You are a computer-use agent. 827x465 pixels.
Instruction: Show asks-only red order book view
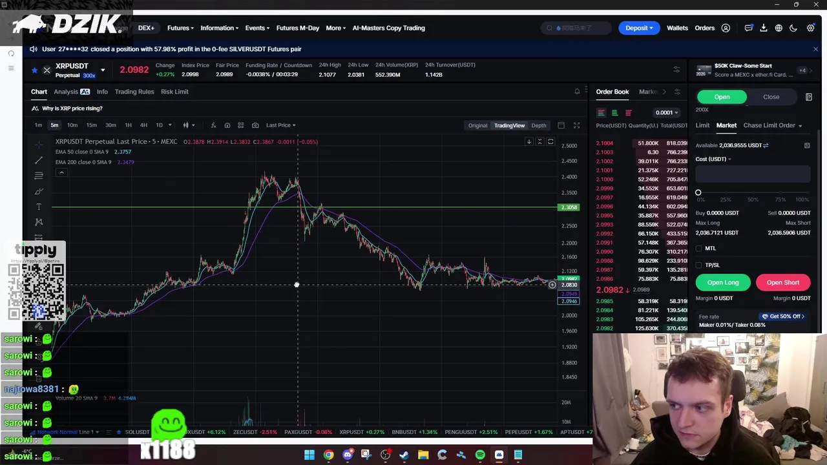[628, 112]
